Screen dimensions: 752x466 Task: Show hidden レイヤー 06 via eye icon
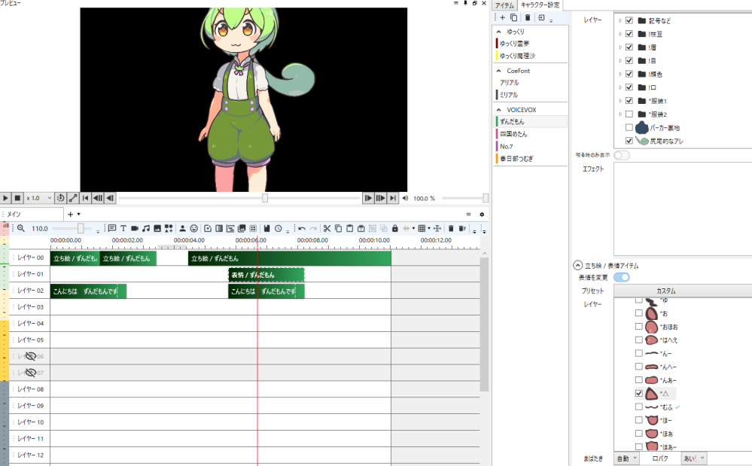pyautogui.click(x=30, y=356)
